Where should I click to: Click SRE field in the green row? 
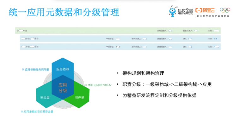(x=214, y=31)
